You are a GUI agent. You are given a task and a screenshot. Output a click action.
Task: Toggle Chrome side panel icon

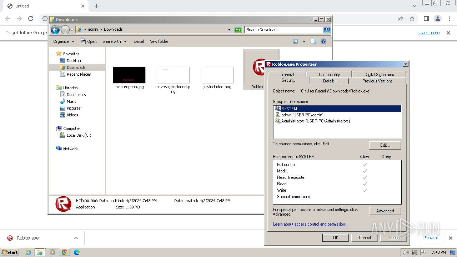pos(426,19)
